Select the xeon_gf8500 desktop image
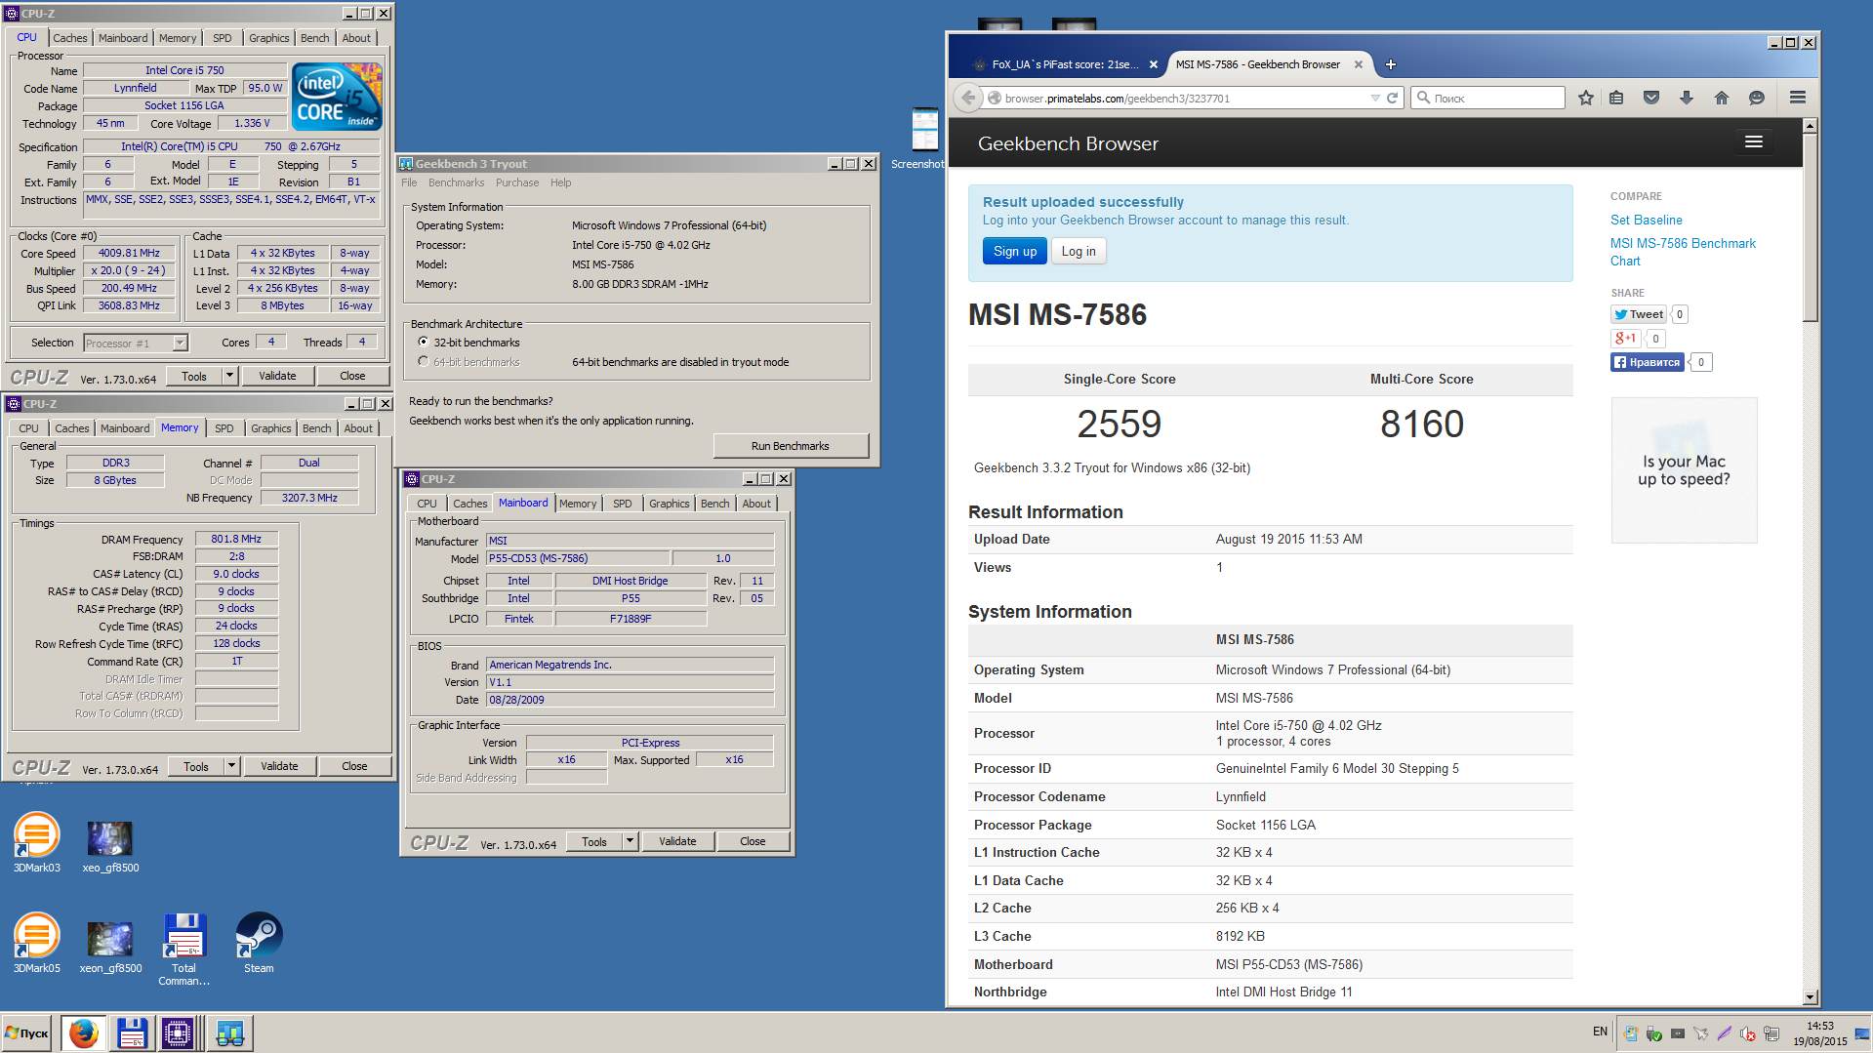Screen dimensions: 1873x1053 110,946
